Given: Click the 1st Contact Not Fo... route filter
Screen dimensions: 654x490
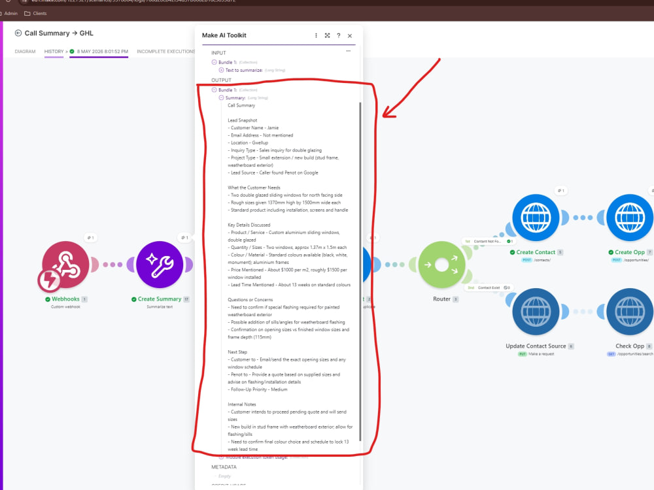Looking at the screenshot, I should (x=489, y=241).
